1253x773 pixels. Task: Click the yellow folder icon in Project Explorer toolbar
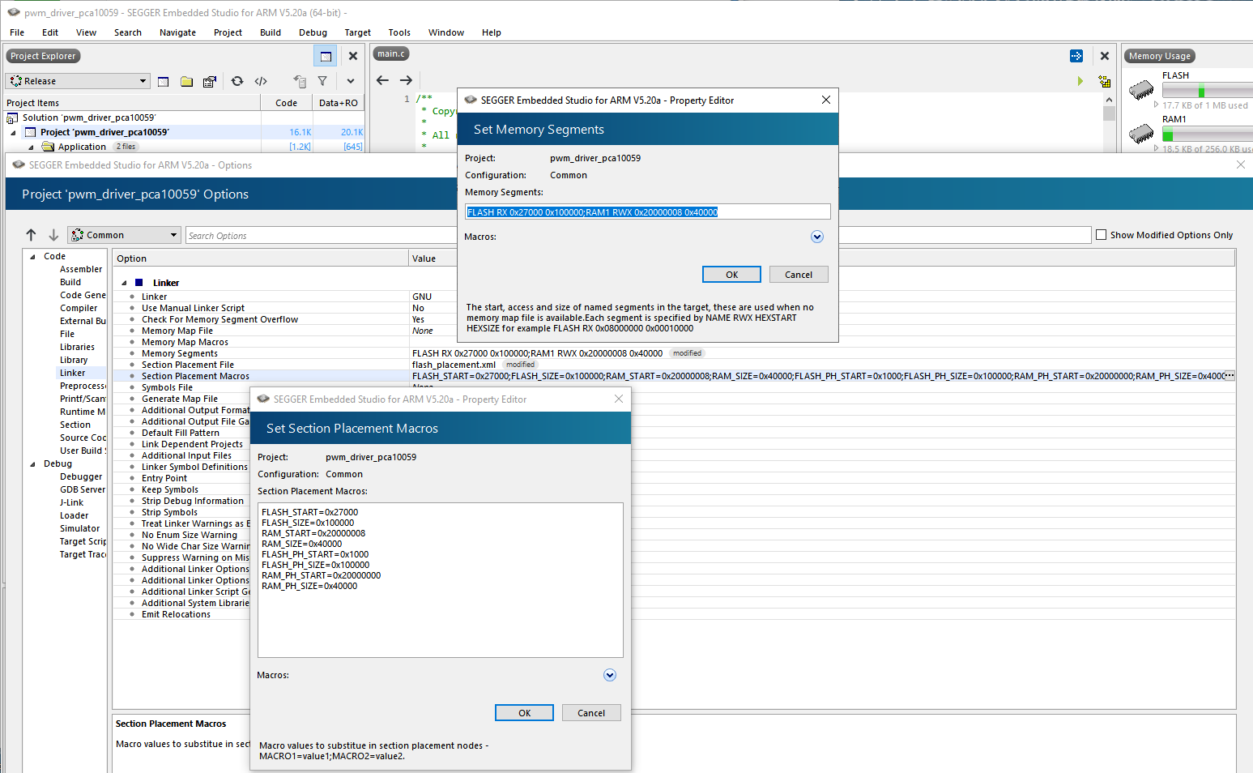point(186,81)
